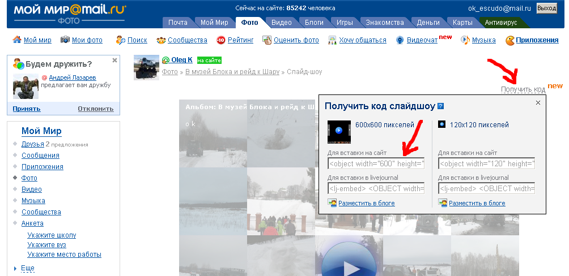This screenshot has width=569, height=276.
Task: Open help icon beside Получить код слайдшоу
Action: click(x=440, y=106)
